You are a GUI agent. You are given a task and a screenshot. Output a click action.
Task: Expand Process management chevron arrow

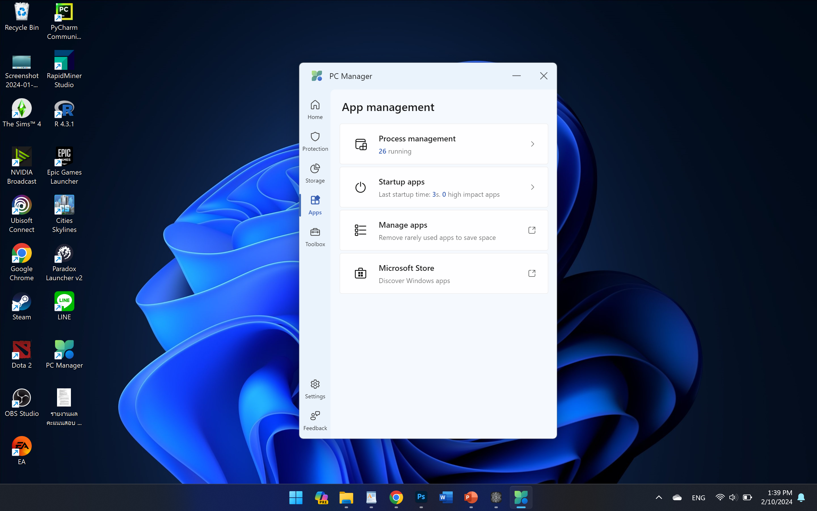532,144
